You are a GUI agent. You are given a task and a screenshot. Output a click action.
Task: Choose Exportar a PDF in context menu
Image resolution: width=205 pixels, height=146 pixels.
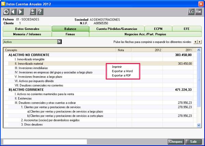point(121,75)
